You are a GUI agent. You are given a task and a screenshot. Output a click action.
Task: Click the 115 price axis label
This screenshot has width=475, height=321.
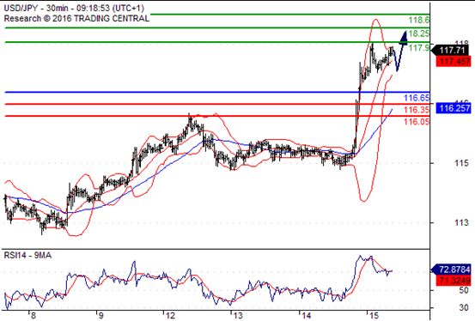pyautogui.click(x=461, y=163)
